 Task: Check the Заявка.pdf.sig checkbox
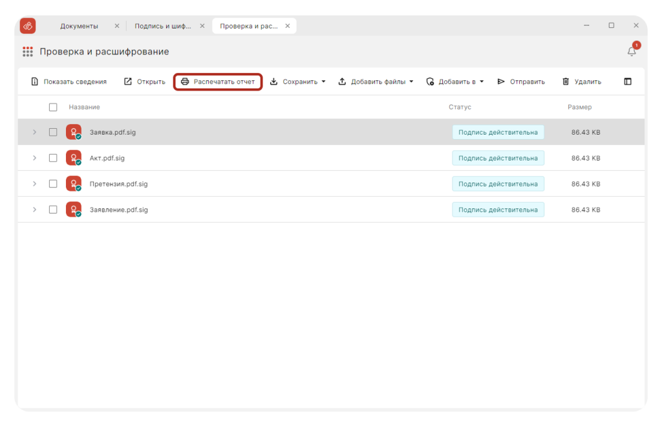click(x=53, y=132)
